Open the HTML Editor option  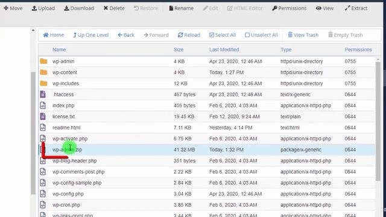[x=245, y=8]
